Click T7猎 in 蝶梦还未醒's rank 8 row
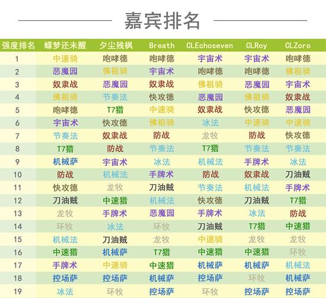326x298 pixels. [65, 148]
